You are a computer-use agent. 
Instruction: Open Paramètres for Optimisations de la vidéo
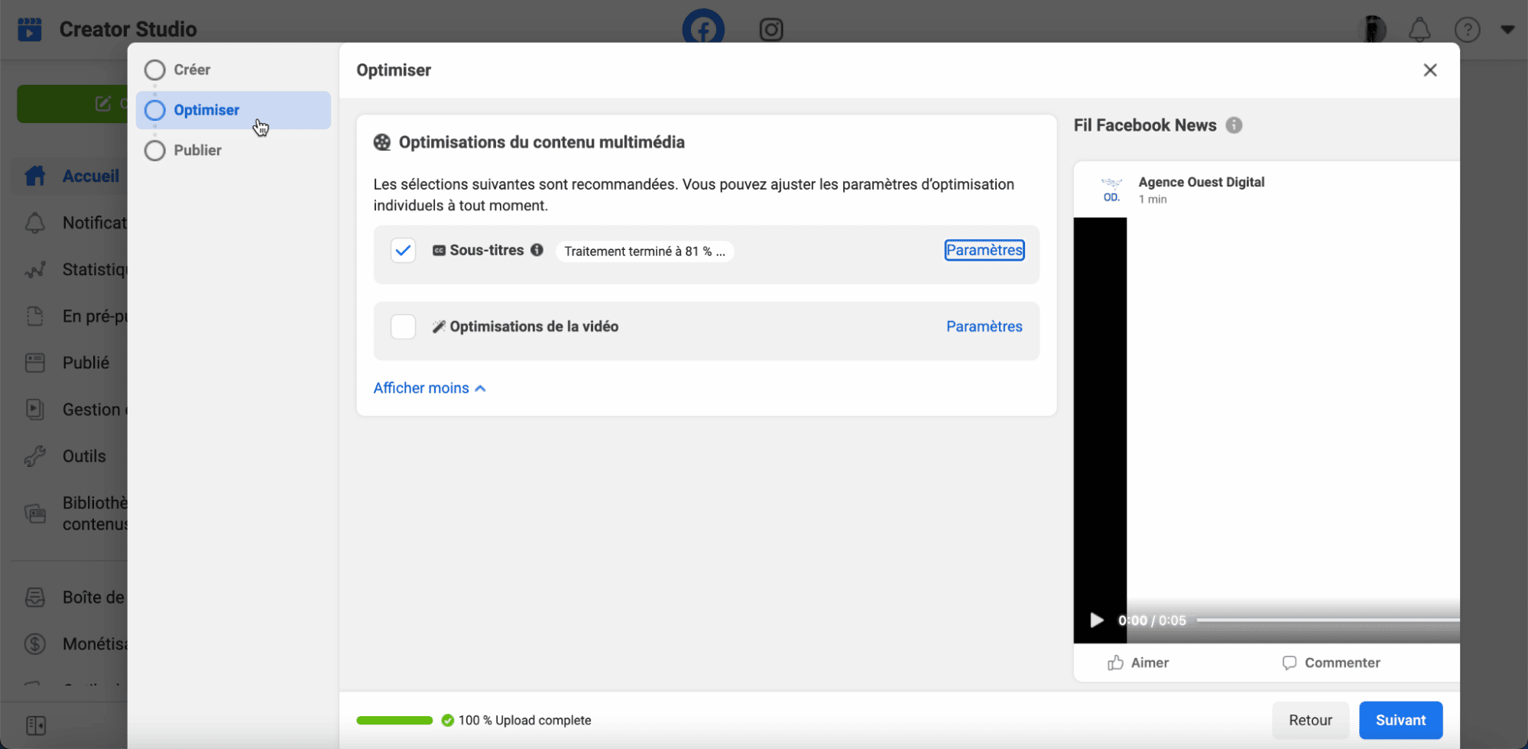click(984, 326)
